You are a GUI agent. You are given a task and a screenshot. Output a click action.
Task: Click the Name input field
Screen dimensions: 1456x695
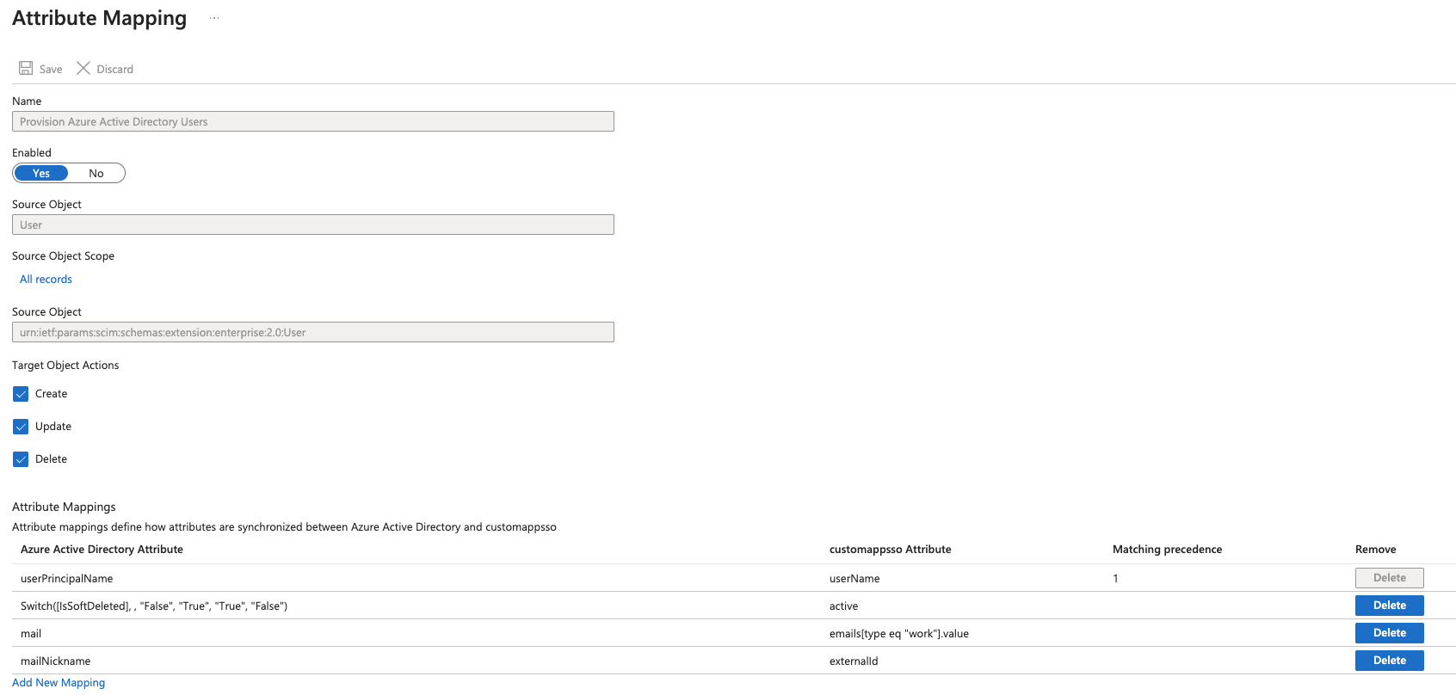pyautogui.click(x=313, y=122)
